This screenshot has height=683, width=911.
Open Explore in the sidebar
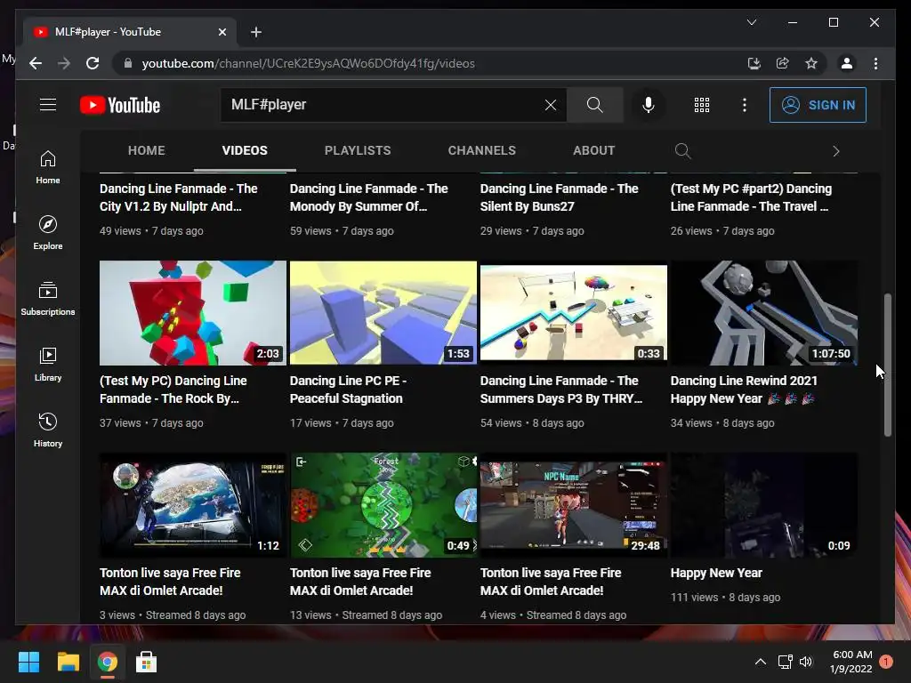[48, 233]
